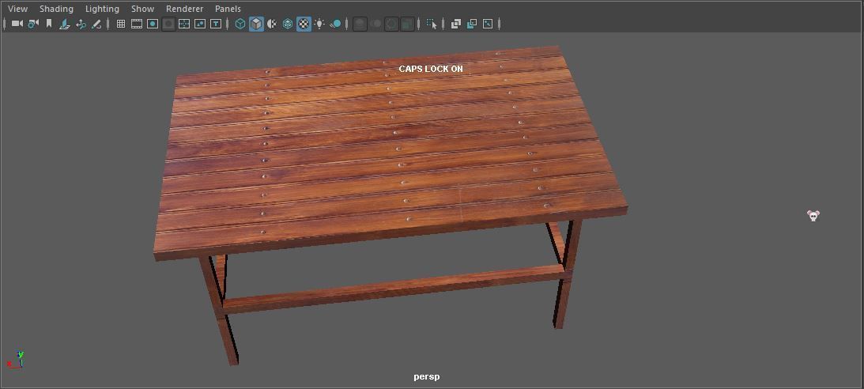Click the XYZ axis indicator

coord(15,360)
